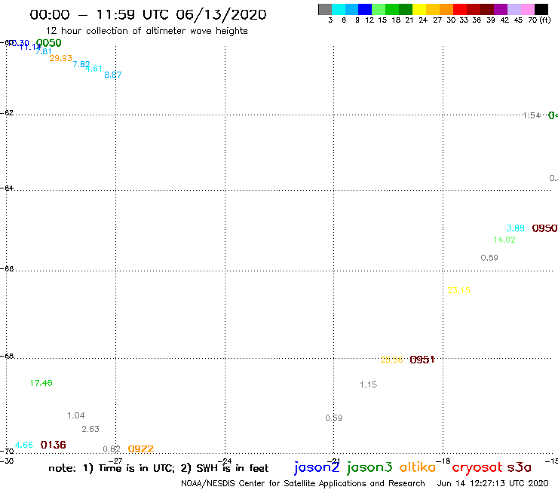Click the cyan wave height 4.66

24,445
